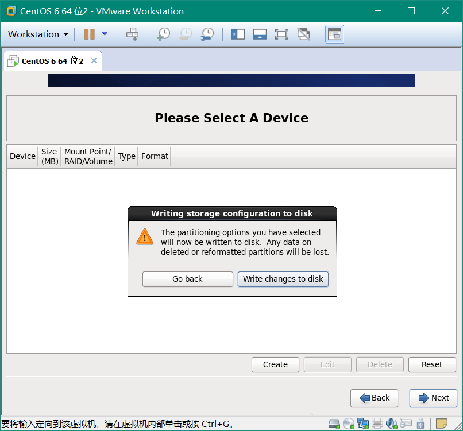Click the sound card status icon
The height and width of the screenshot is (431, 463).
(x=392, y=424)
